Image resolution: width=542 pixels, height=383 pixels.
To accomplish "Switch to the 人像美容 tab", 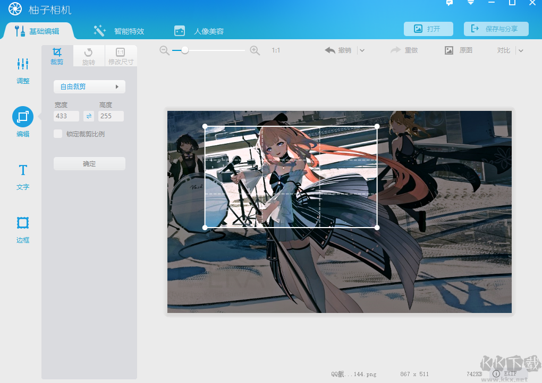I will tap(199, 31).
